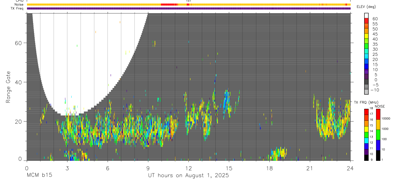Image resolution: width=394 pixels, height=182 pixels.
Task: Click the green 100 NOISE legend swatch
Action: pyautogui.click(x=378, y=135)
